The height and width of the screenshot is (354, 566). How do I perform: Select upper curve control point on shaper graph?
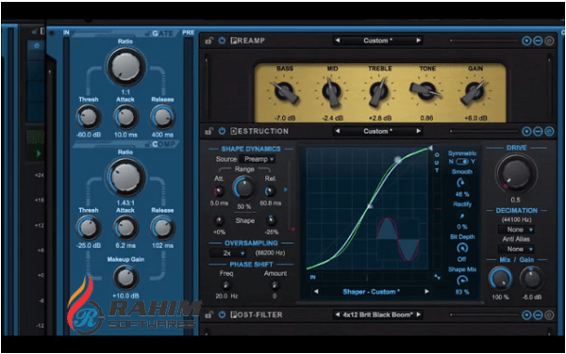(397, 159)
